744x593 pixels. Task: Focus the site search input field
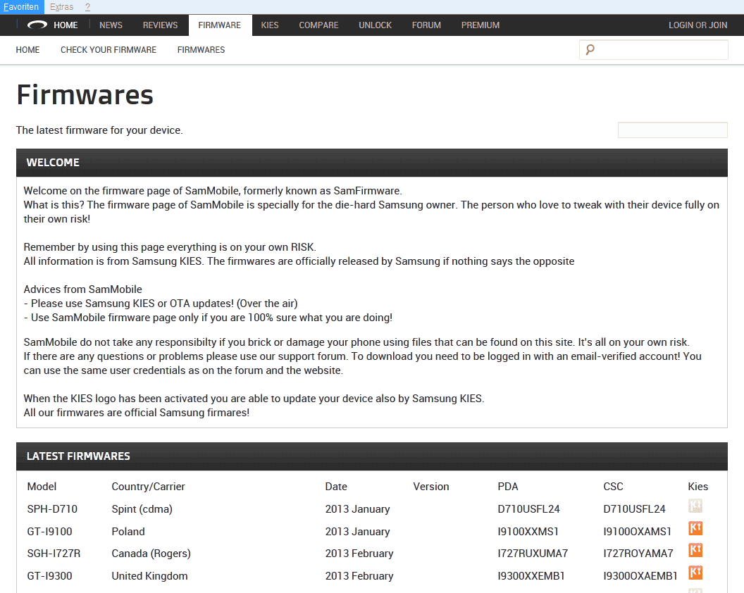654,50
